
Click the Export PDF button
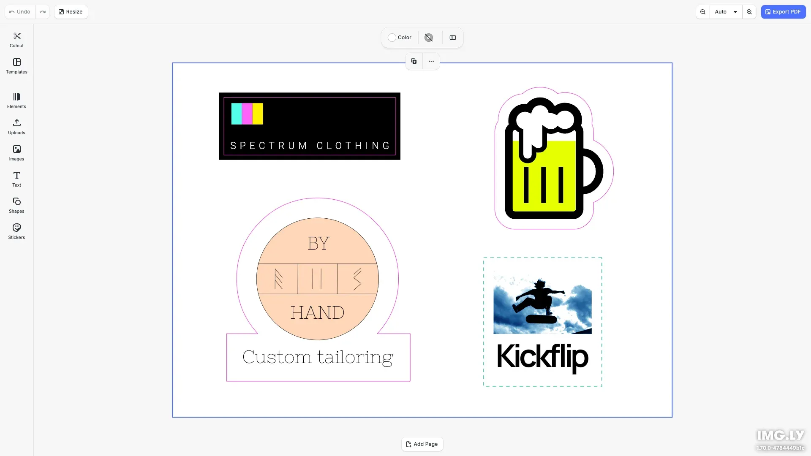click(x=783, y=12)
